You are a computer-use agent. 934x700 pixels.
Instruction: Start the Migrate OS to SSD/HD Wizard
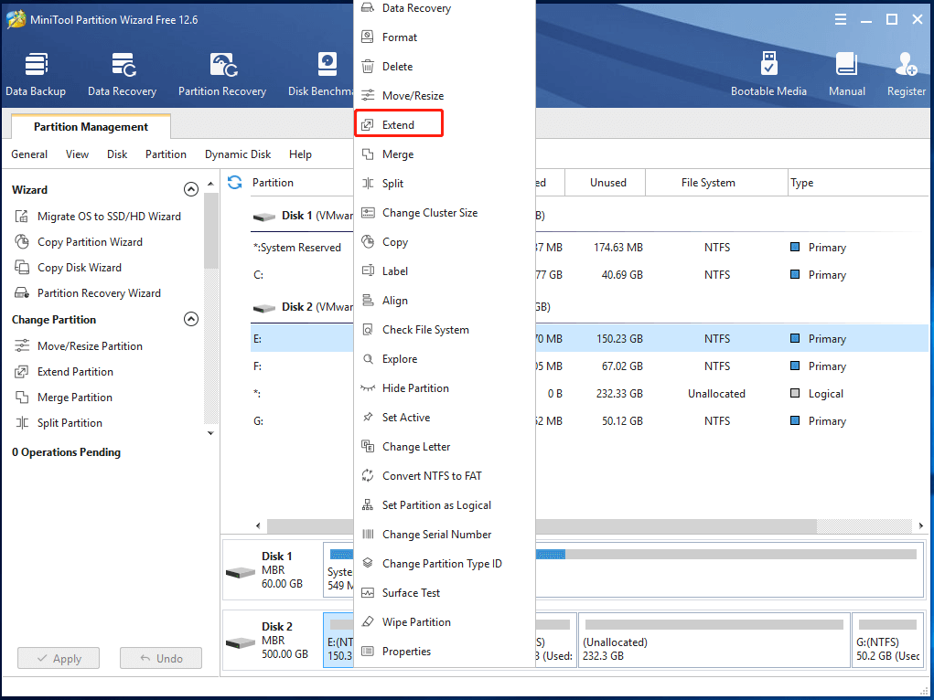[x=98, y=216]
